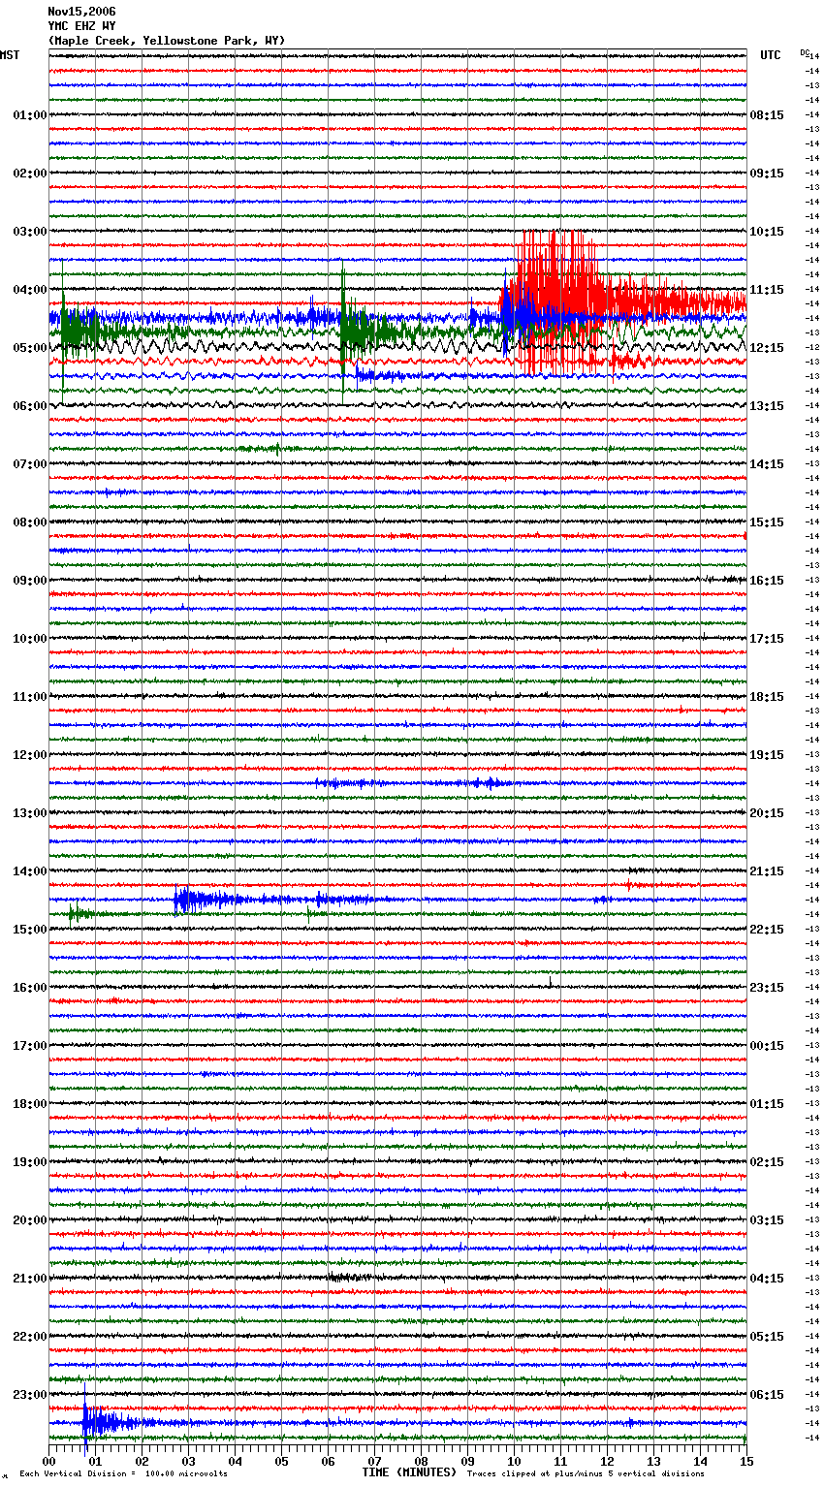Click the 13:15 UTC time label
824x1487 pixels.
(767, 406)
